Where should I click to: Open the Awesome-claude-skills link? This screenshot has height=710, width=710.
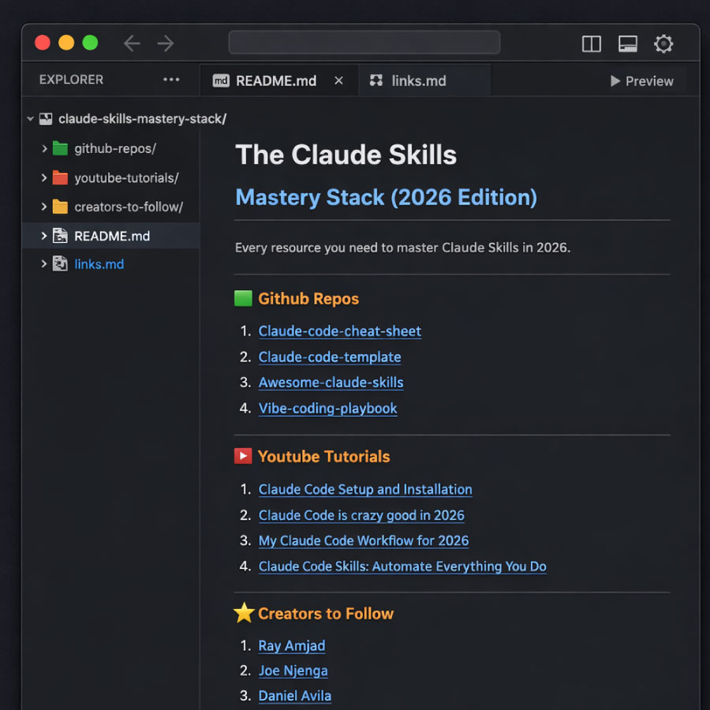(331, 383)
